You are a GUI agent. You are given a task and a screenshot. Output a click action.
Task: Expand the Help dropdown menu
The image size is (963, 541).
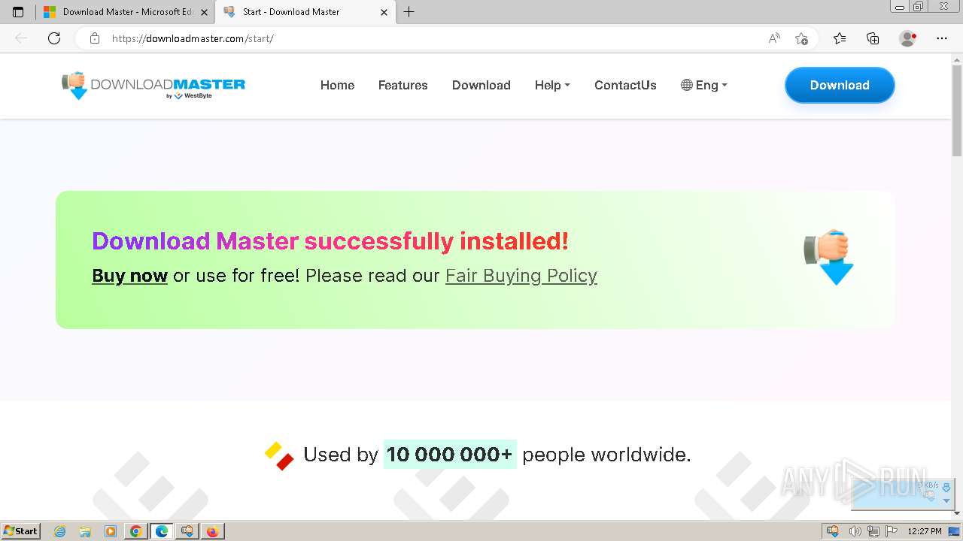pos(552,86)
